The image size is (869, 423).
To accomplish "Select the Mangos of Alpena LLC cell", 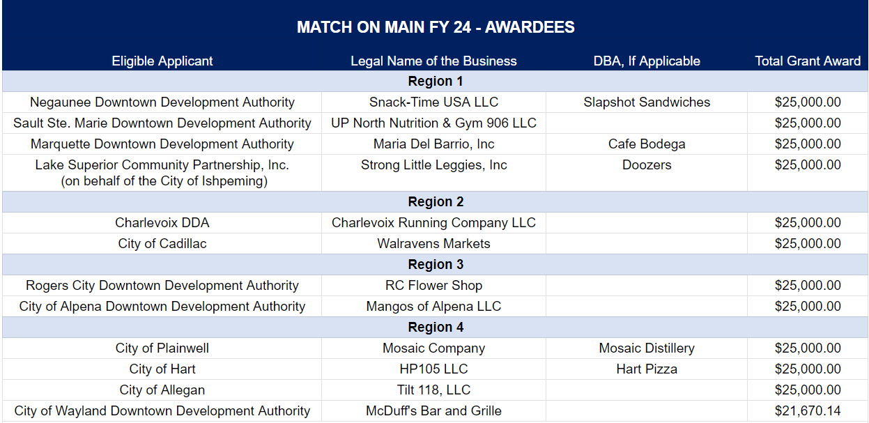I will 433,307.
